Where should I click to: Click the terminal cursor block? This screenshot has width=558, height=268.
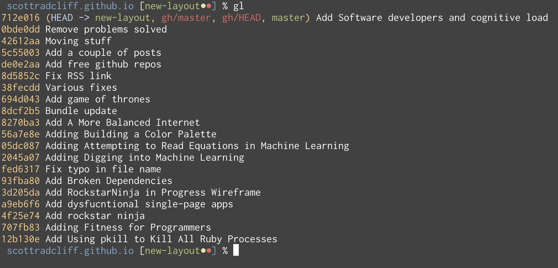click(236, 250)
